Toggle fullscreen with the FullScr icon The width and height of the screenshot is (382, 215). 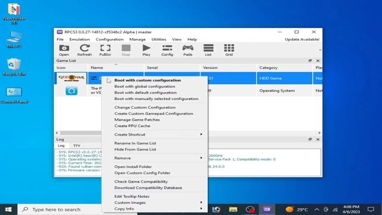(105, 50)
